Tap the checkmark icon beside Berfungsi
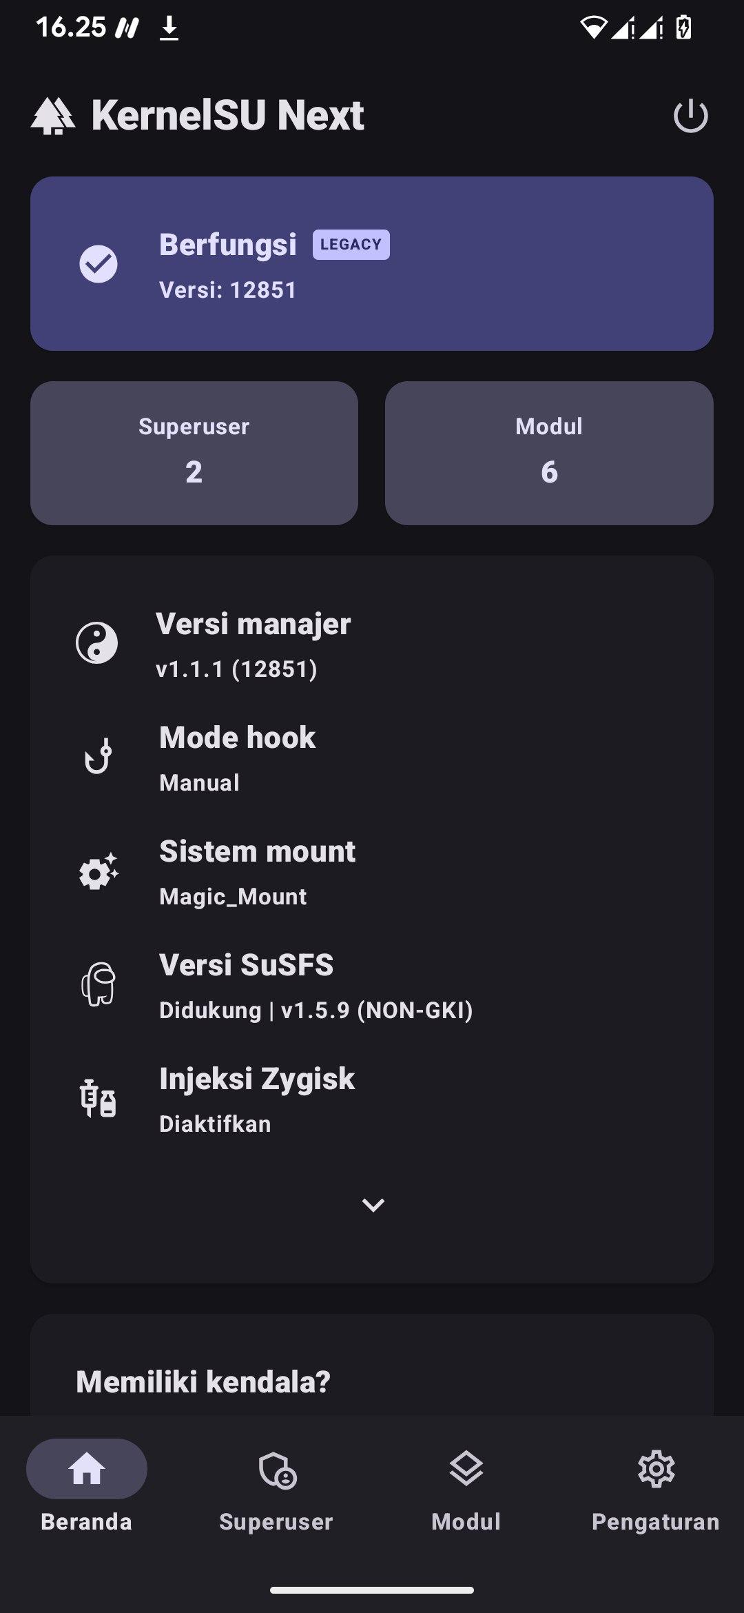The height and width of the screenshot is (1613, 744). 99,264
